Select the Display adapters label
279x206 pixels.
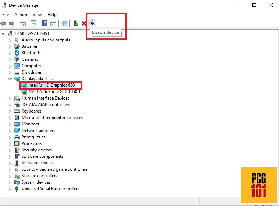tap(37, 79)
